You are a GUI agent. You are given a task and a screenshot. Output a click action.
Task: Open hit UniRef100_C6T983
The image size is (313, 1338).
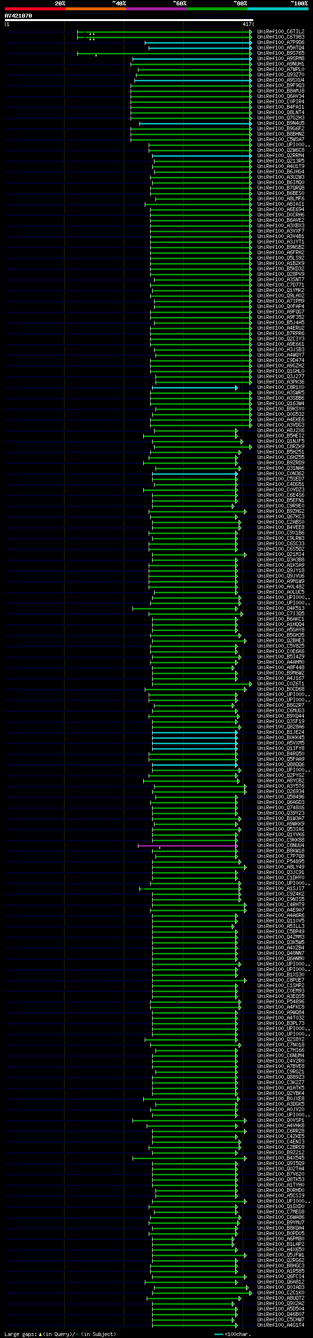coord(280,37)
